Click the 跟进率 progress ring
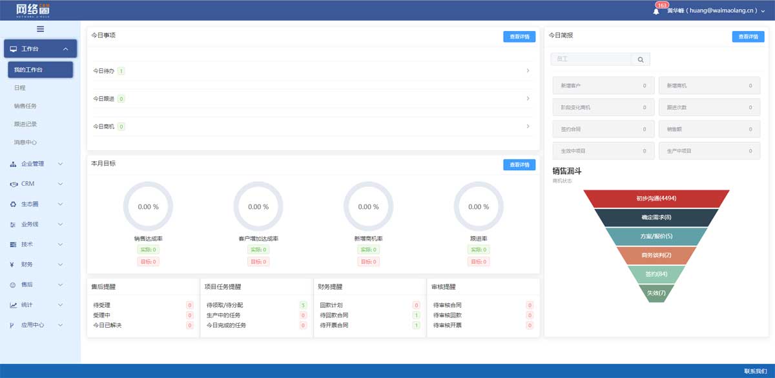 tap(479, 206)
